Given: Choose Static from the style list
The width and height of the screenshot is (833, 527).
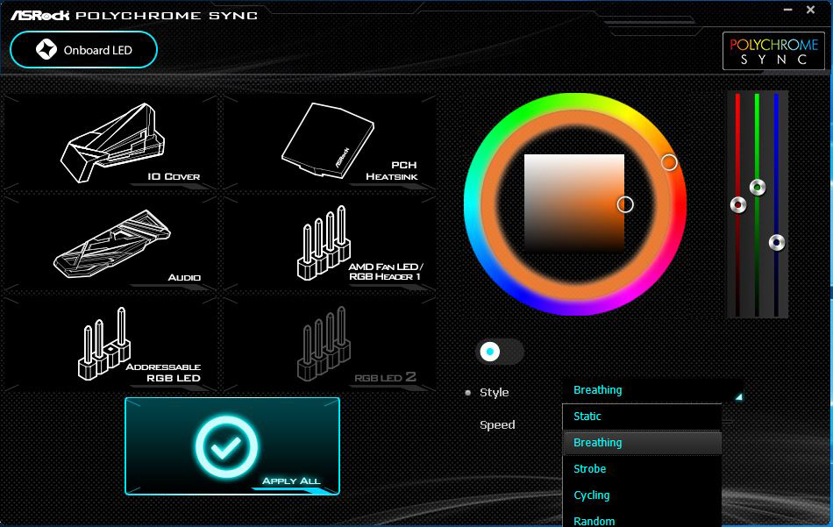Looking at the screenshot, I should (x=642, y=417).
